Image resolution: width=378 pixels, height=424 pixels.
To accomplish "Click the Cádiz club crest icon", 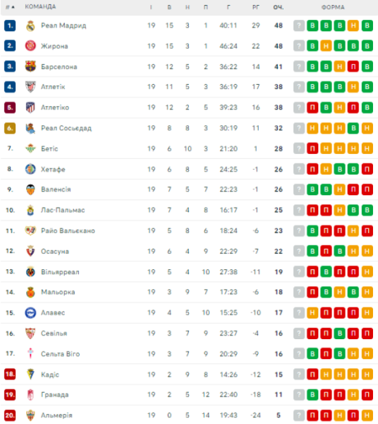I will tap(30, 375).
